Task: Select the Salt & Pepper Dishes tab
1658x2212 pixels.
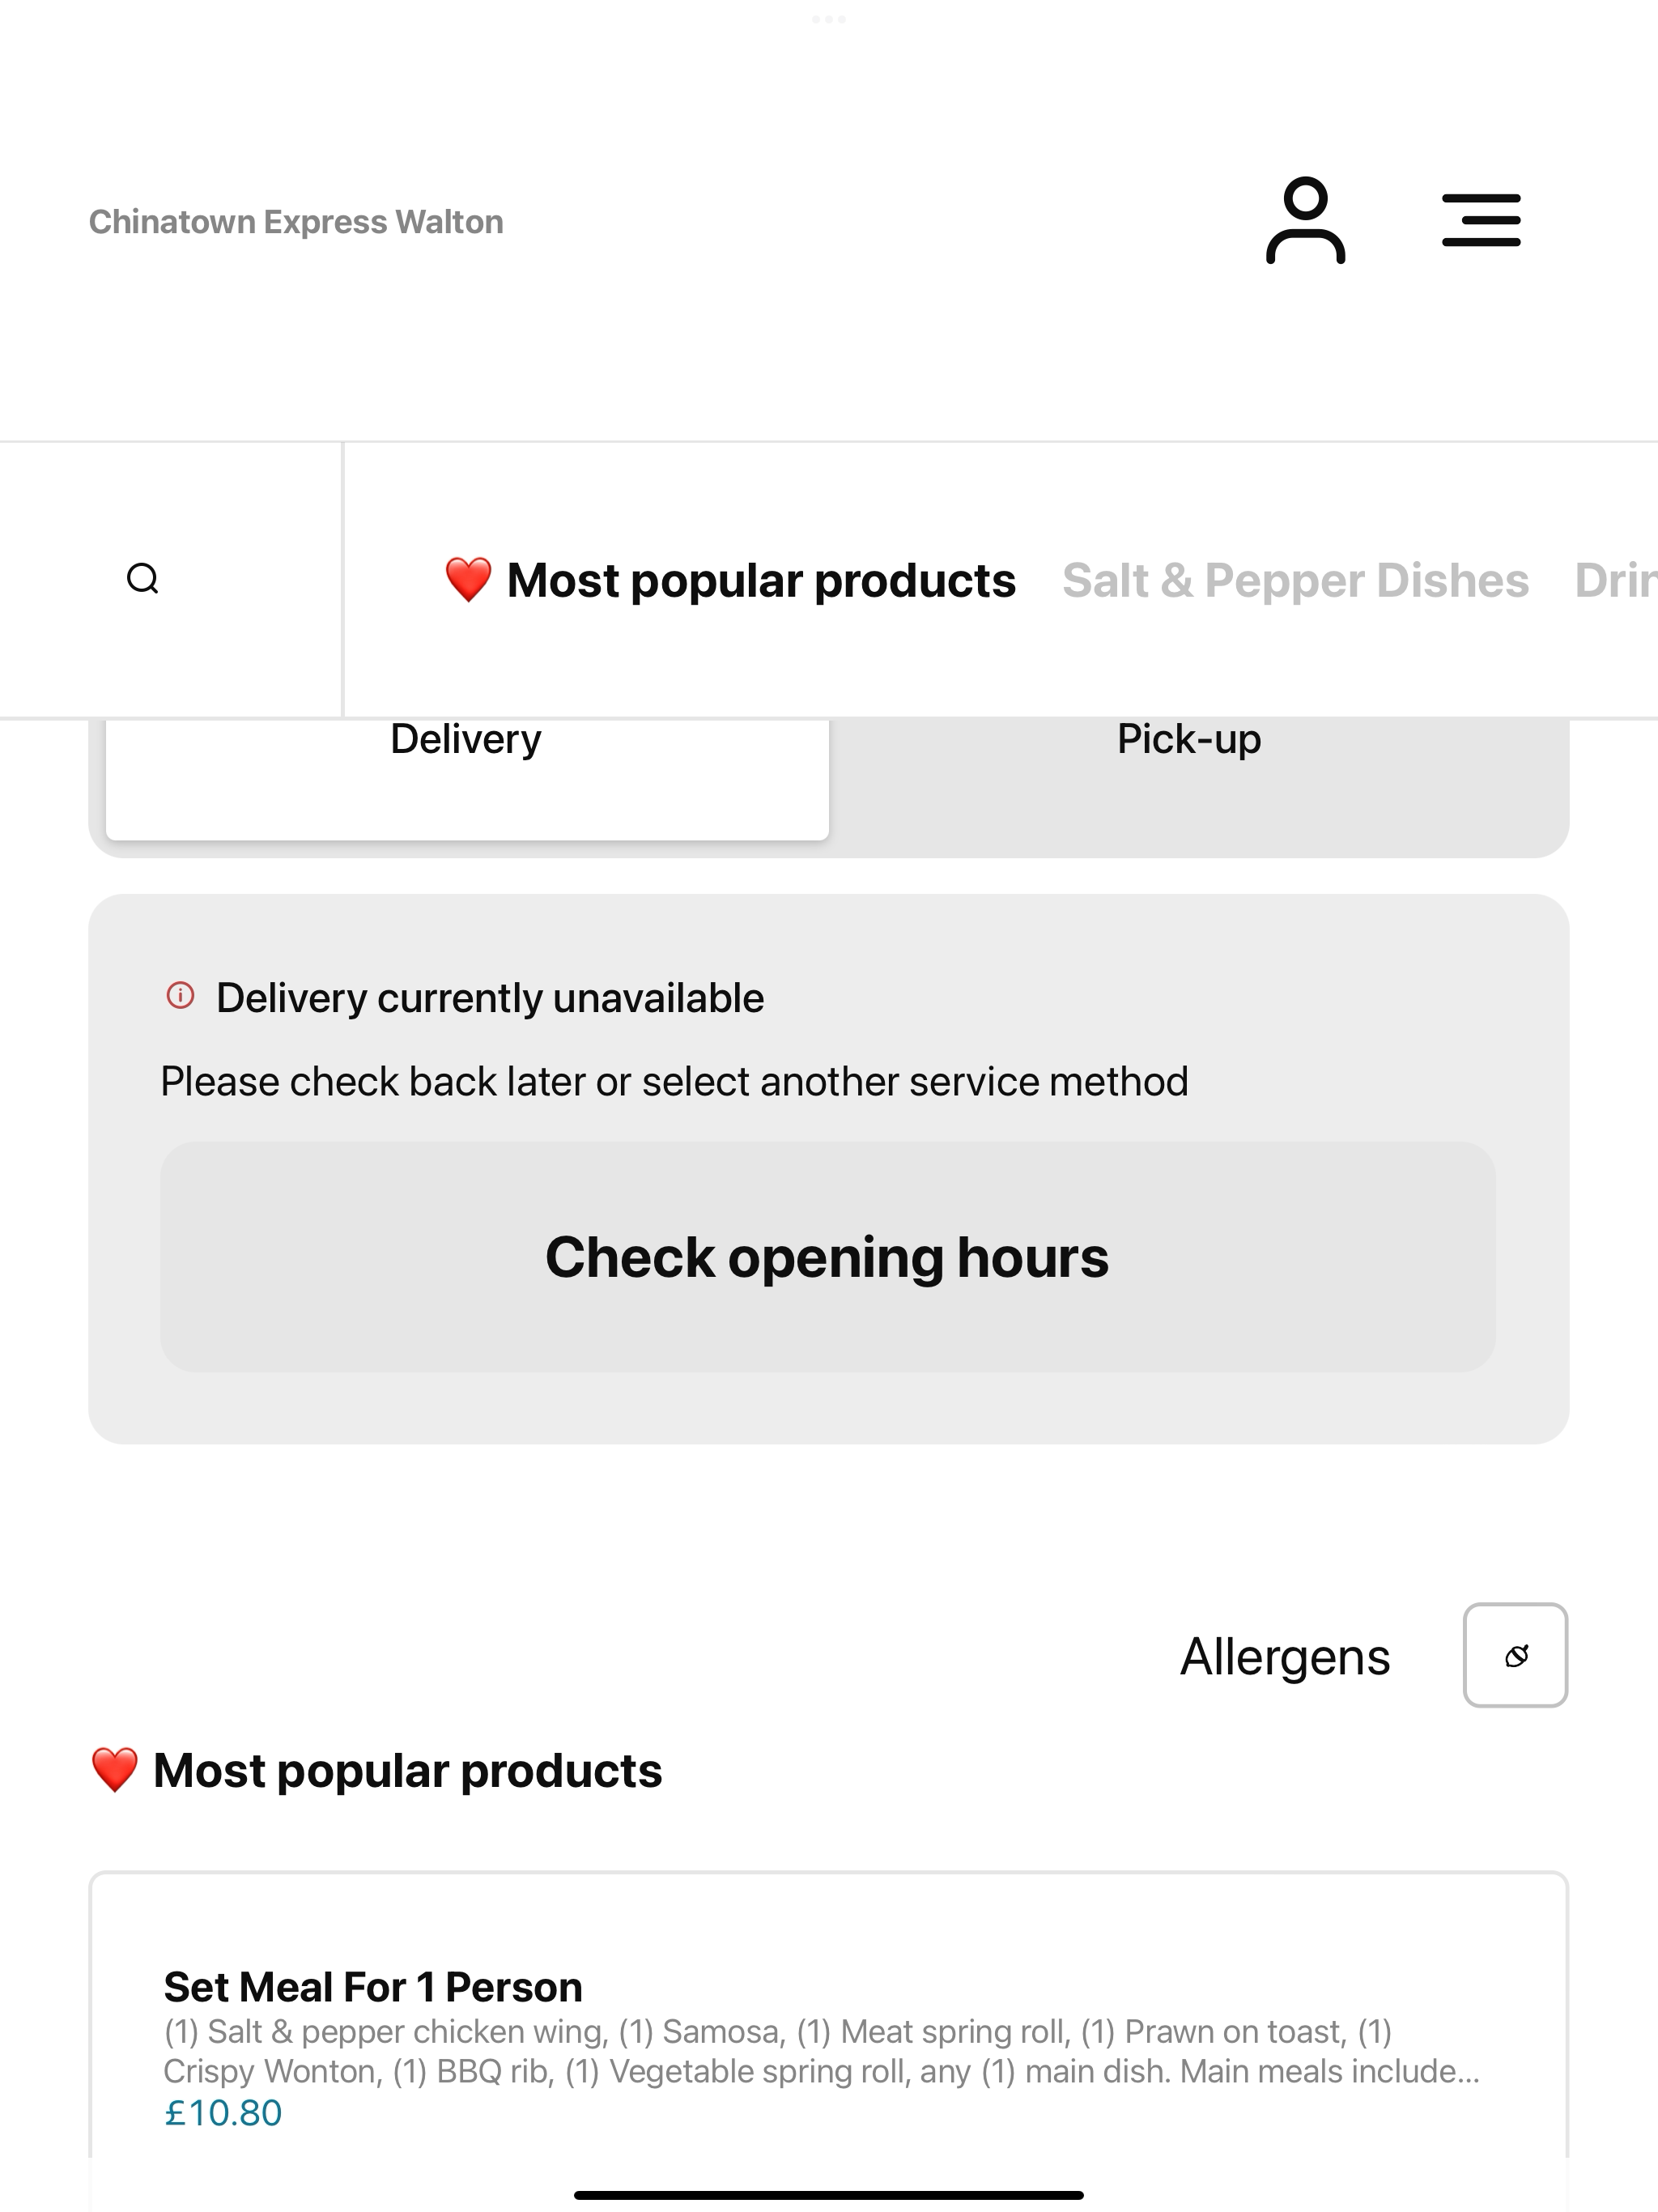Action: pos(1295,580)
